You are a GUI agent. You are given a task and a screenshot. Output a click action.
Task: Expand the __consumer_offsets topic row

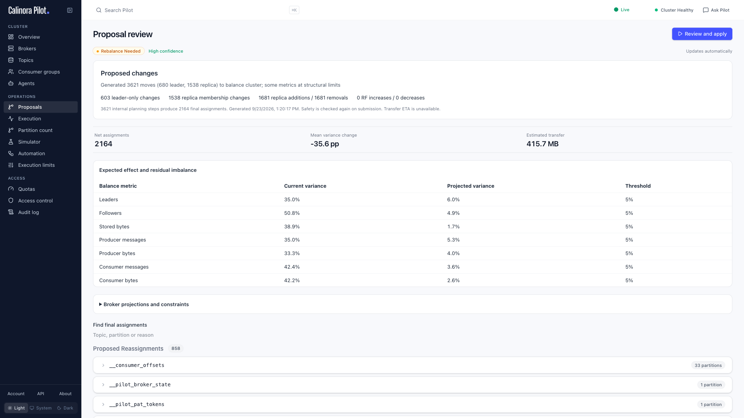[x=413, y=365]
